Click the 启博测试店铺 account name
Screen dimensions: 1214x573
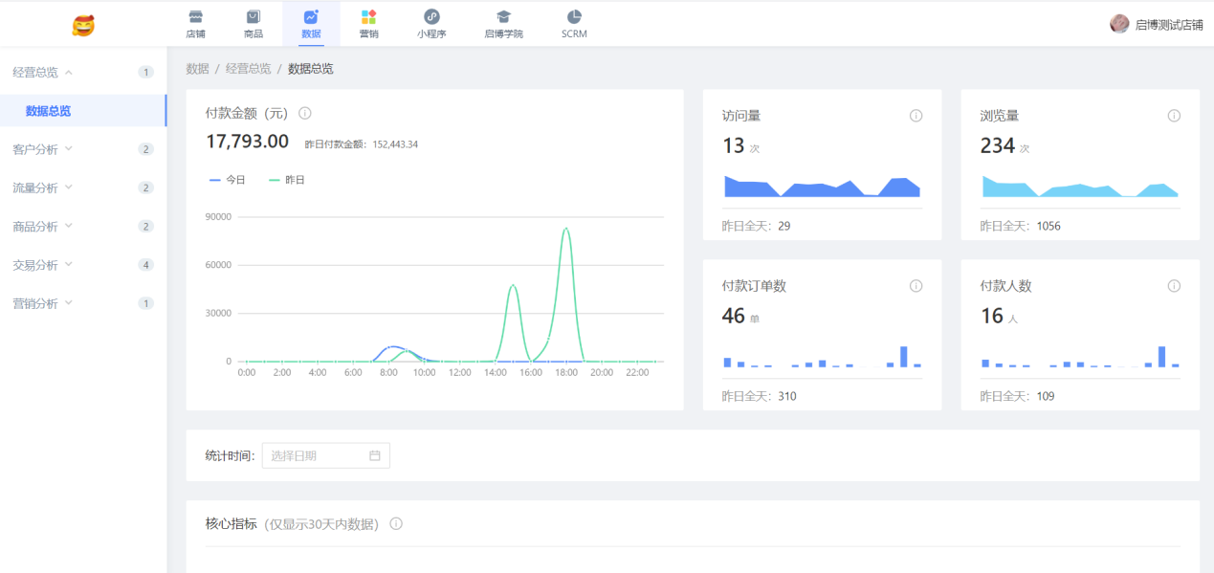point(1168,25)
